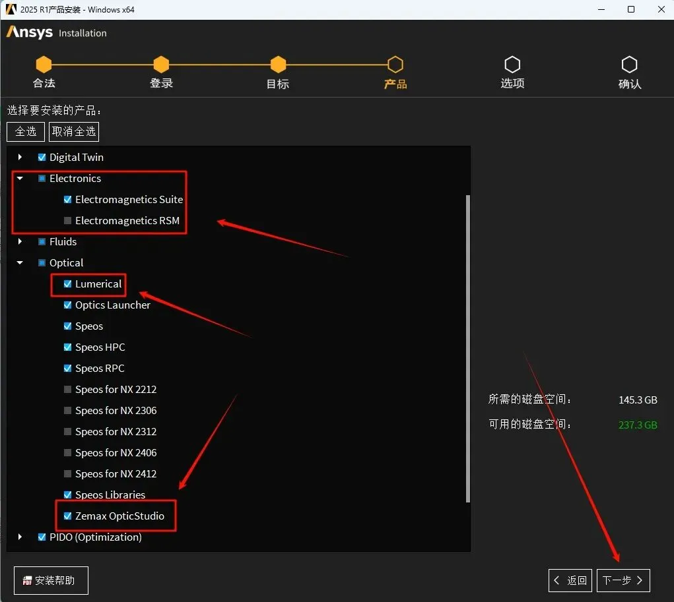Check Speos for NX 2412
Image resolution: width=674 pixels, height=602 pixels.
[x=67, y=473]
